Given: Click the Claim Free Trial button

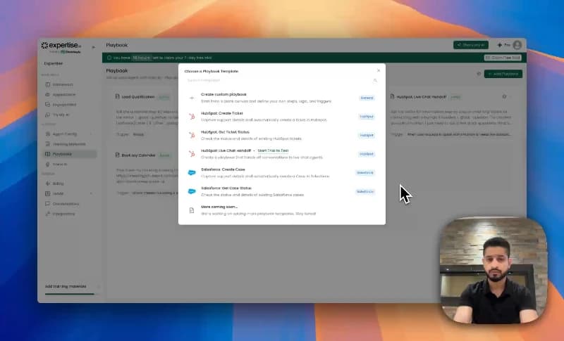Looking at the screenshot, I should pyautogui.click(x=503, y=58).
